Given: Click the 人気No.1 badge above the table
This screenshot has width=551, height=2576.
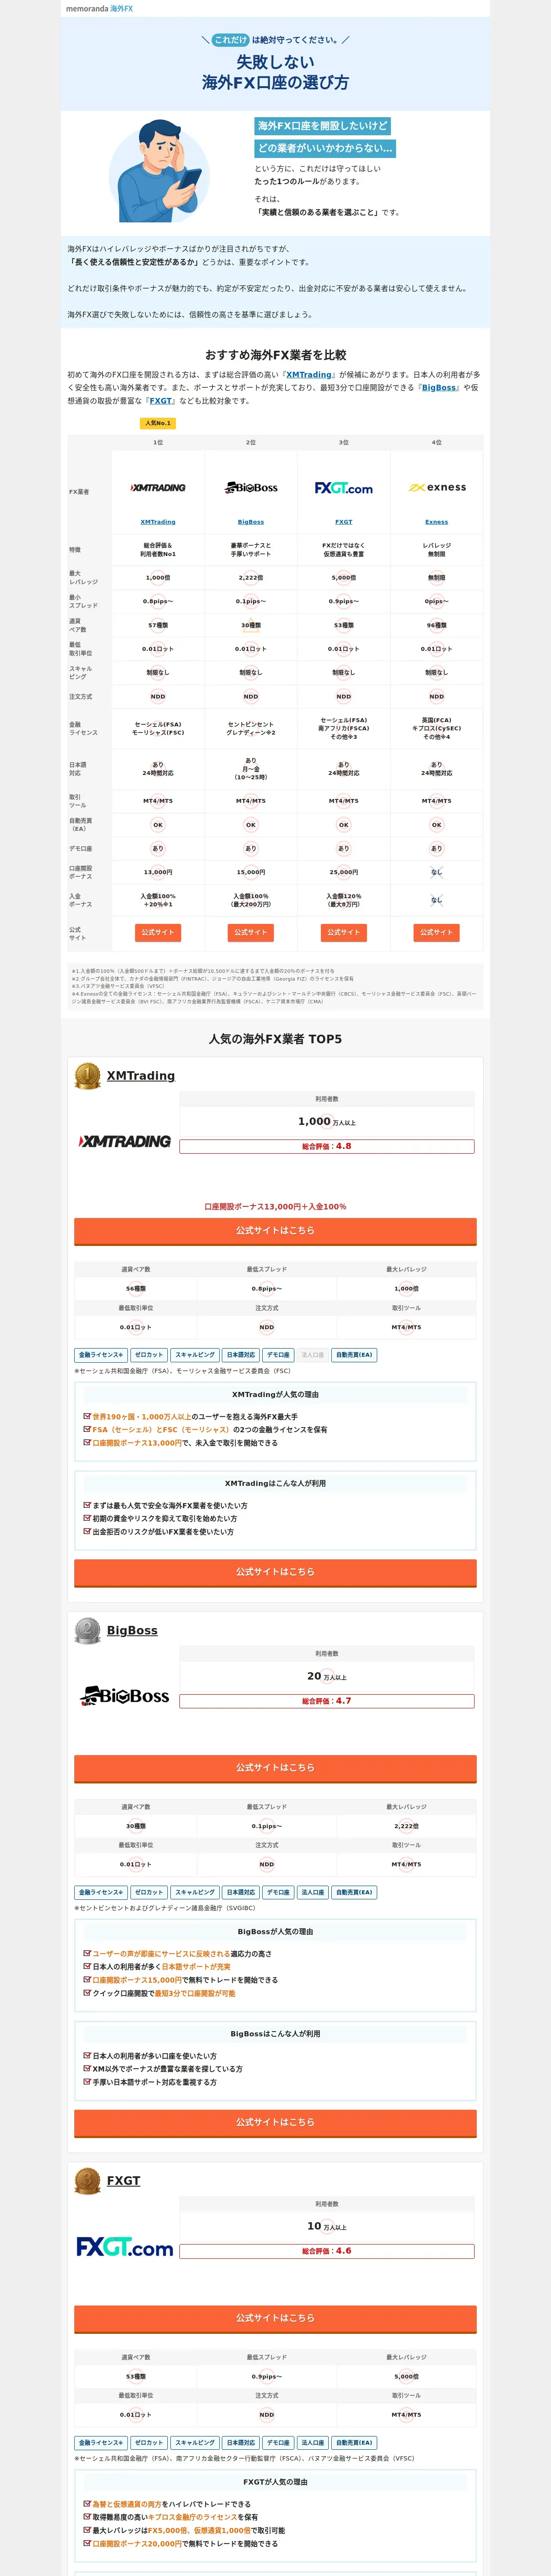Looking at the screenshot, I should click(x=158, y=423).
